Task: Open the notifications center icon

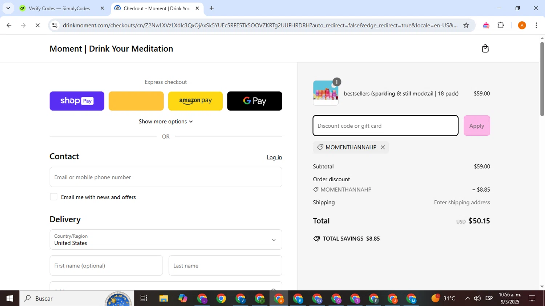Action: [x=532, y=298]
